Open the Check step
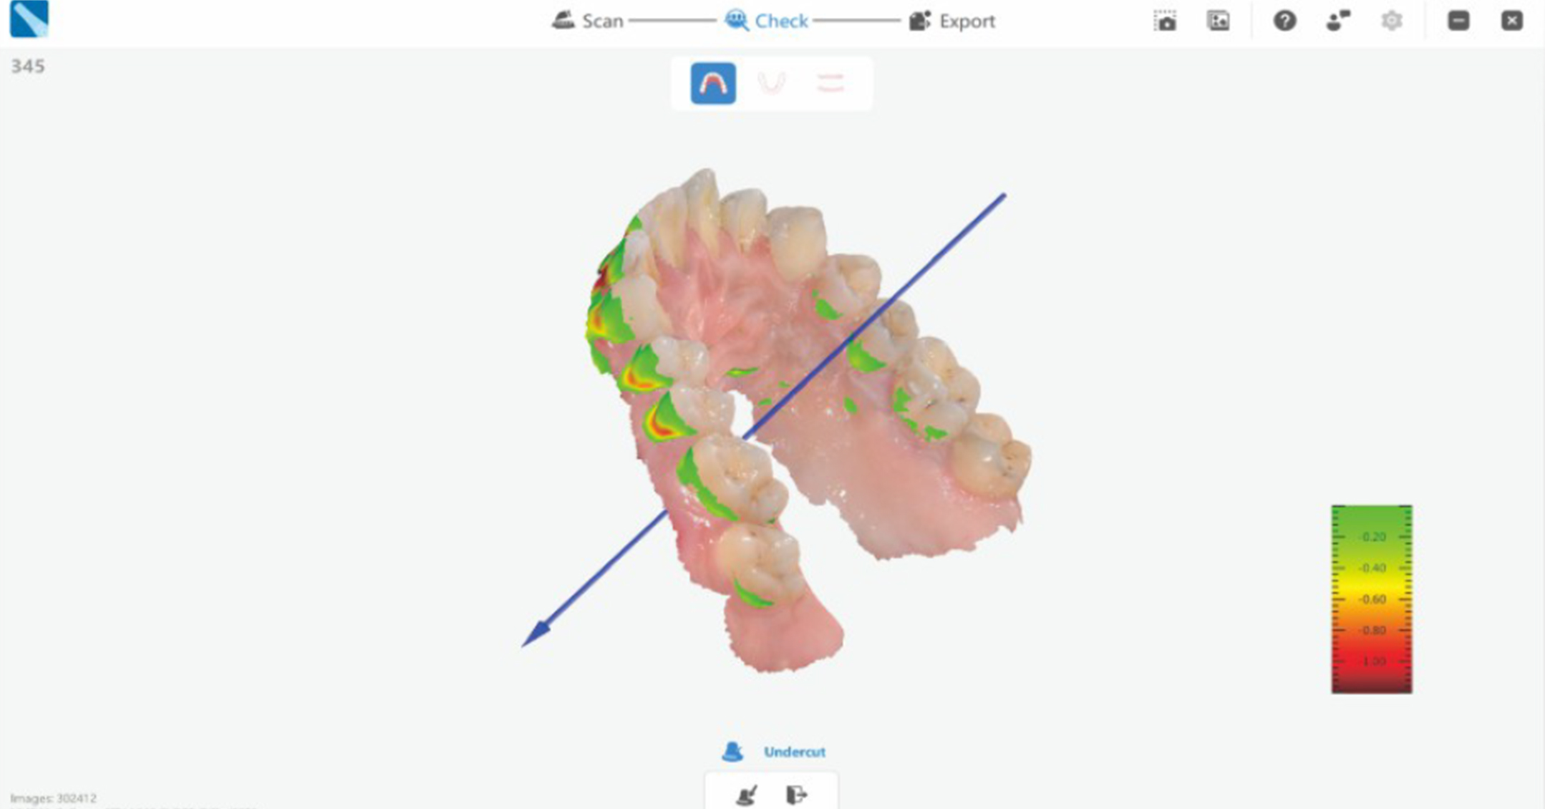The height and width of the screenshot is (809, 1545). [766, 21]
